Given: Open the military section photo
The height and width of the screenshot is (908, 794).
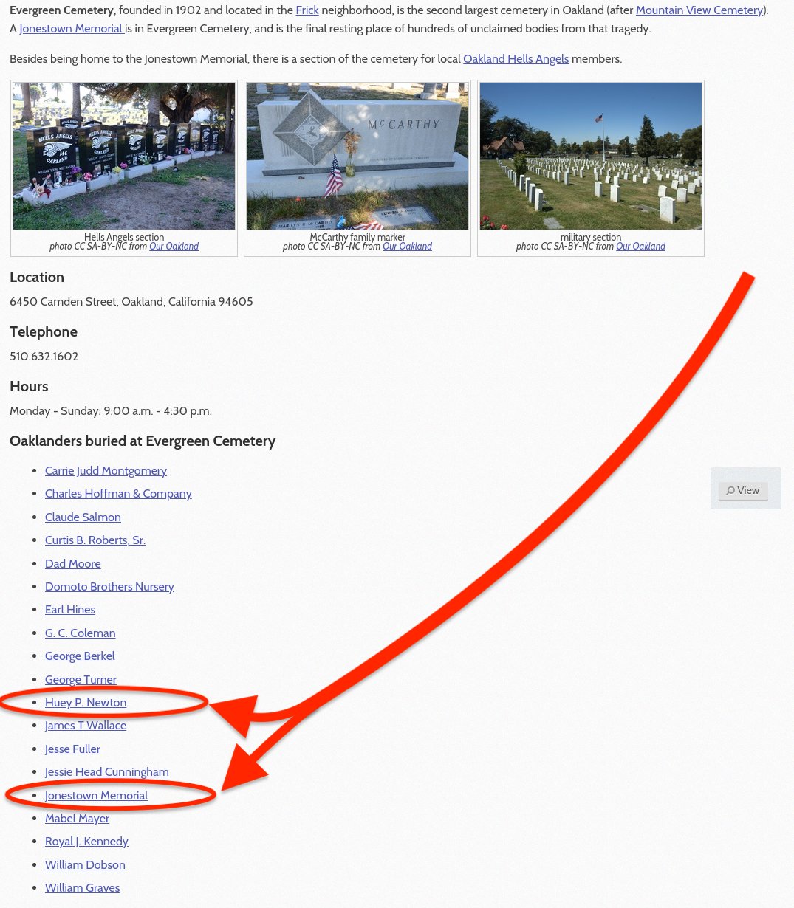Looking at the screenshot, I should pos(591,156).
